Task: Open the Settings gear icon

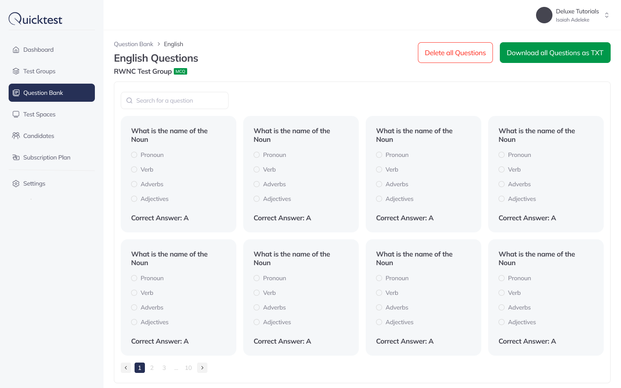Action: coord(16,183)
